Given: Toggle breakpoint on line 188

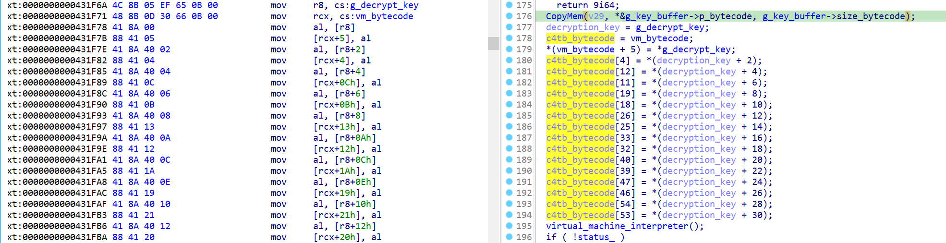Looking at the screenshot, I should click(509, 148).
